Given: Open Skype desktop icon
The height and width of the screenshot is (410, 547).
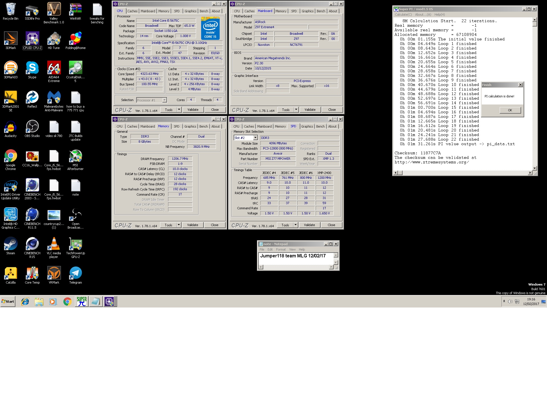Looking at the screenshot, I should click(32, 70).
